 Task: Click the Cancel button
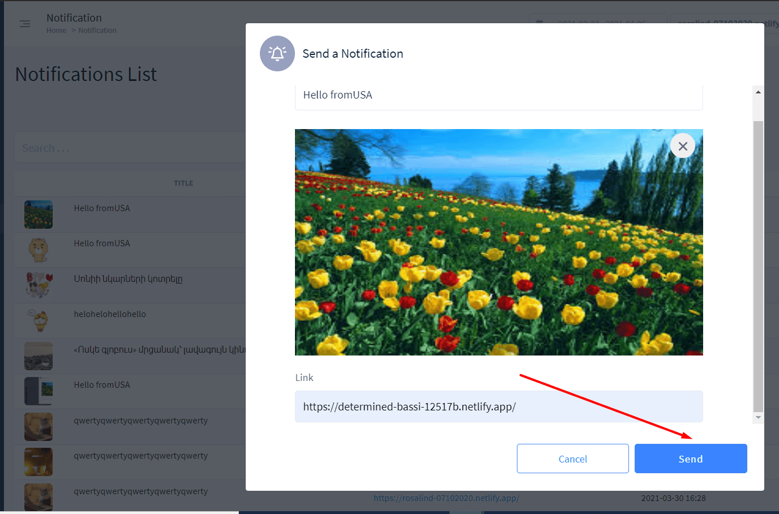(x=573, y=459)
